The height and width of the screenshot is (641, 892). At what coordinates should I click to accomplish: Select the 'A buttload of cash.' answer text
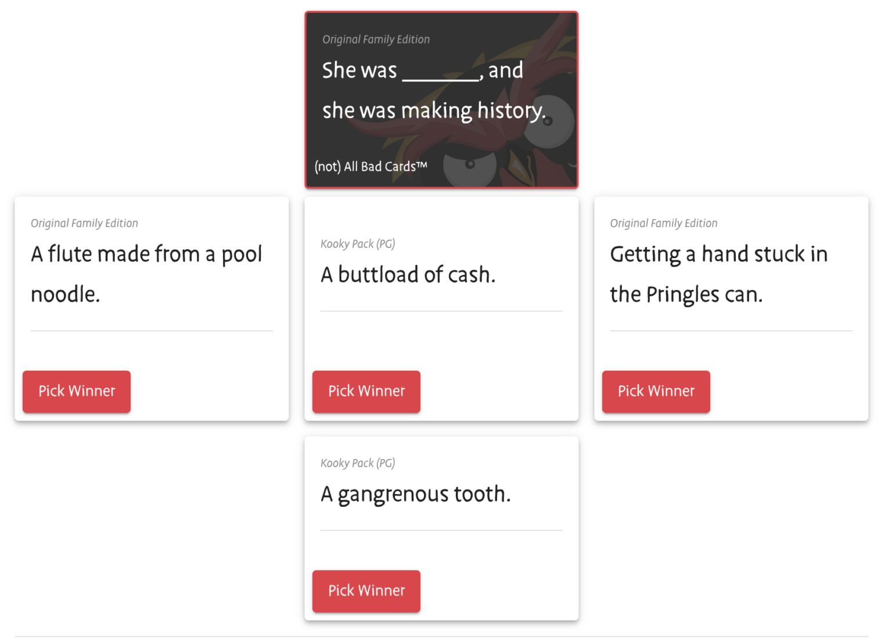408,275
